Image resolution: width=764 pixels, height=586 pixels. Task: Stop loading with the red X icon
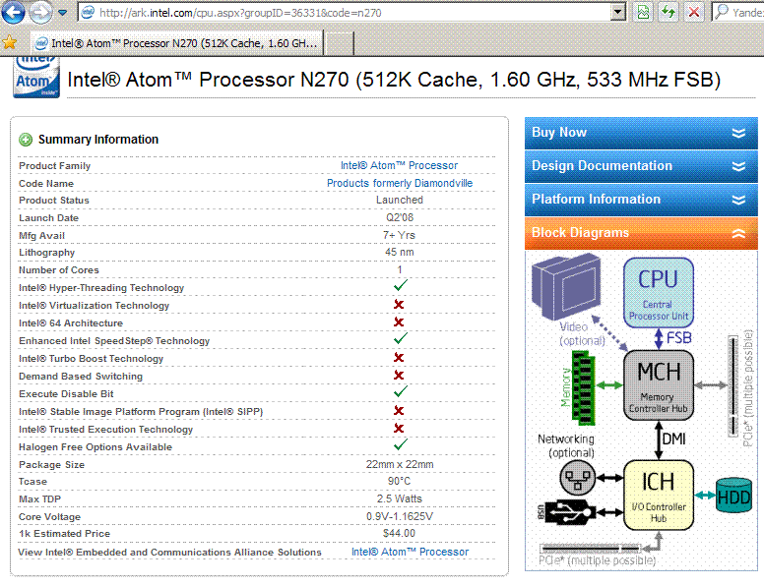pos(694,12)
